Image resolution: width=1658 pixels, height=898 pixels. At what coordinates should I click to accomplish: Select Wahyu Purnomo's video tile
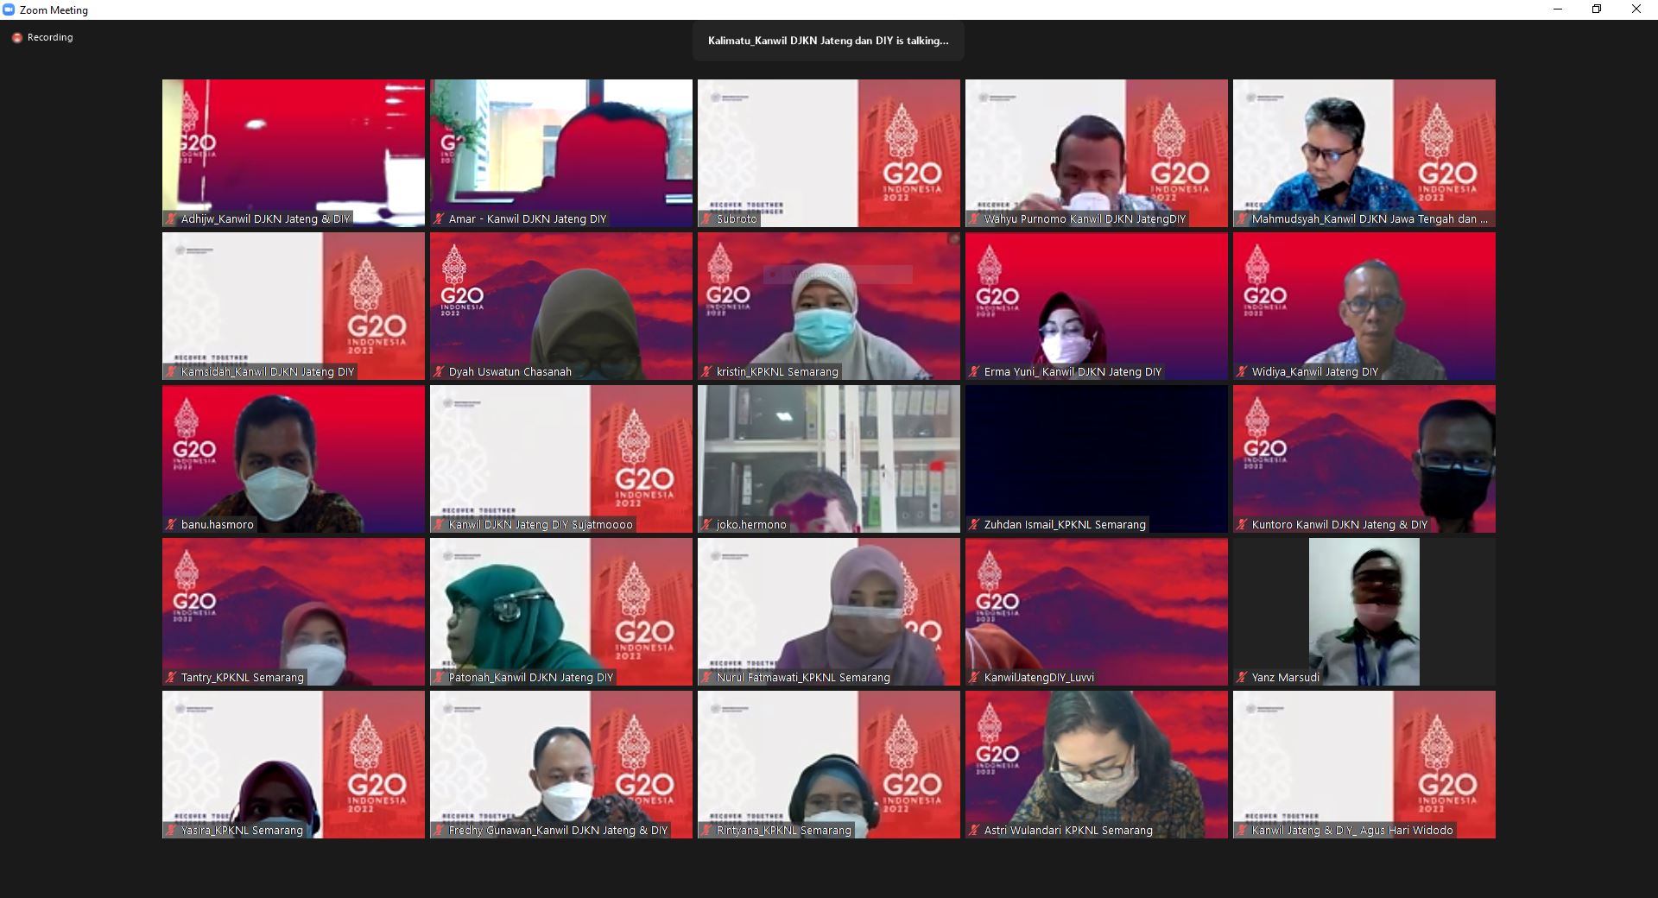1096,147
